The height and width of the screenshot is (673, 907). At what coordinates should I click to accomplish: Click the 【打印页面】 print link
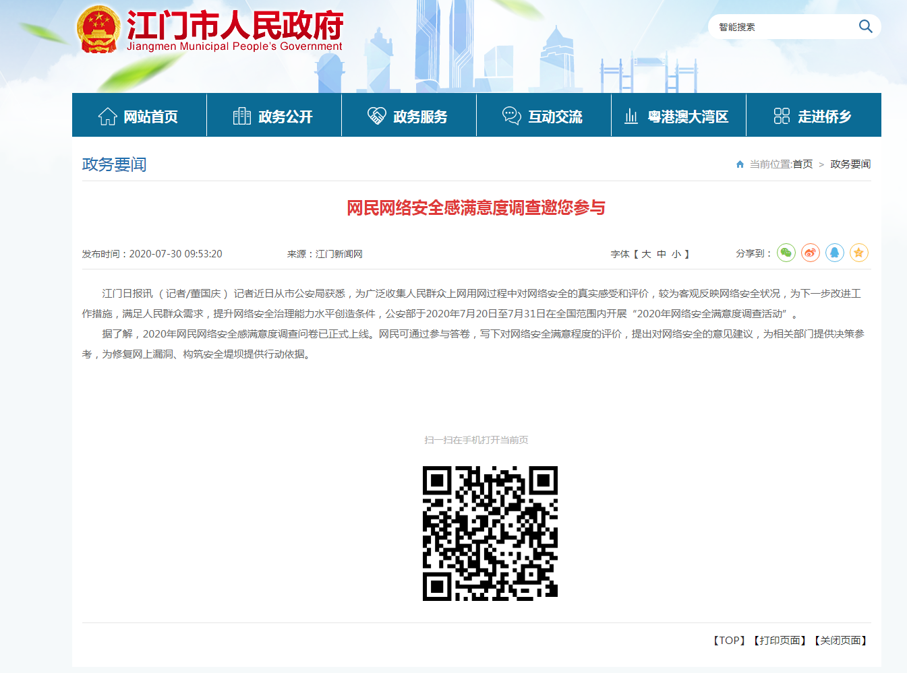[780, 641]
